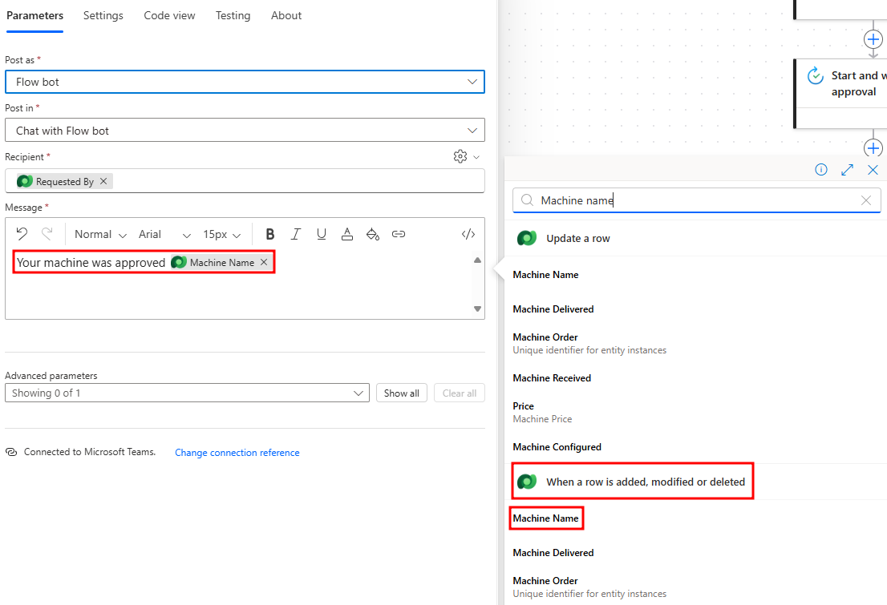This screenshot has height=605, width=887.
Task: Select Machine Order under Update a row
Action: 589,343
